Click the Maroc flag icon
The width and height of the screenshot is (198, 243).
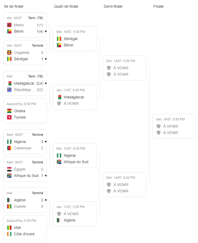coord(9,25)
